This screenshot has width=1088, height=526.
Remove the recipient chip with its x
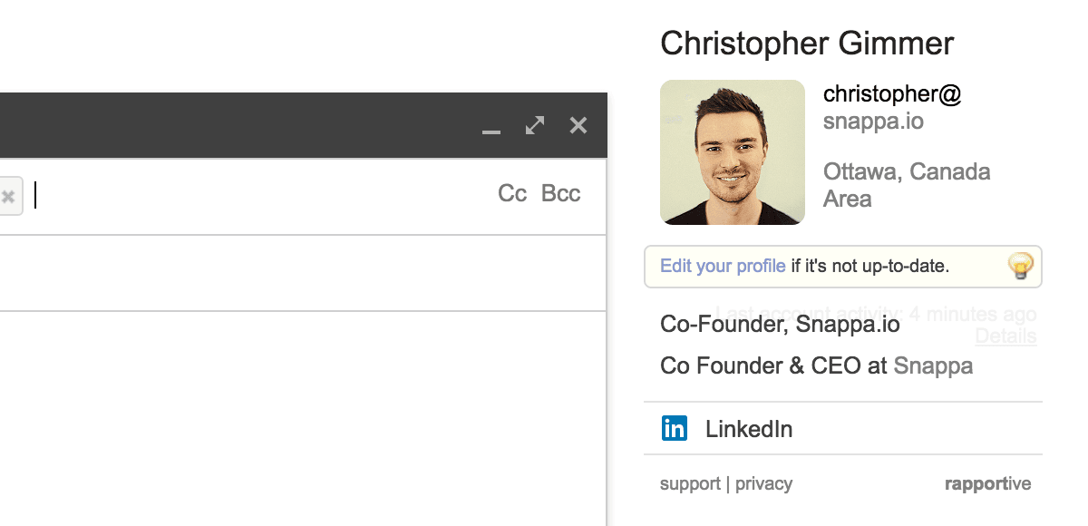(x=8, y=196)
